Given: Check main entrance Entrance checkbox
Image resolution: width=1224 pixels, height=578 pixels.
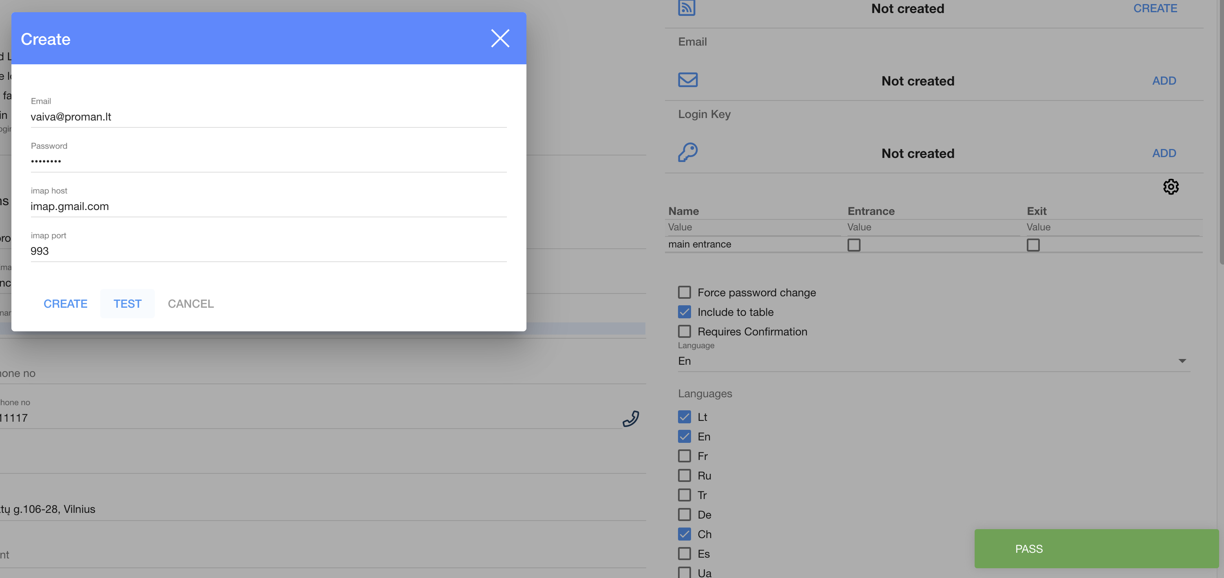Looking at the screenshot, I should pos(853,245).
